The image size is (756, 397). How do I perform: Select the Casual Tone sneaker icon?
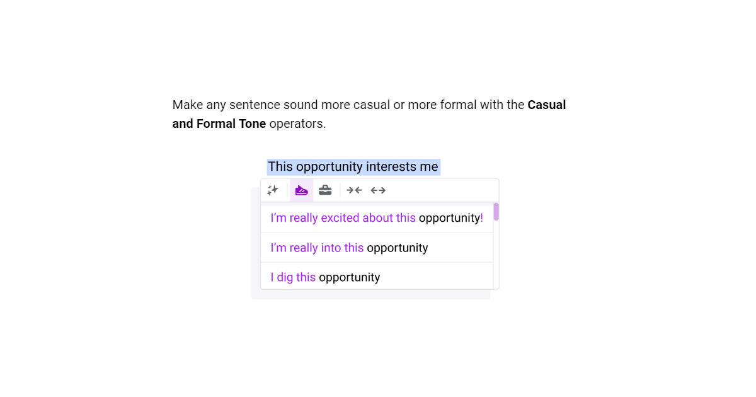click(x=302, y=190)
